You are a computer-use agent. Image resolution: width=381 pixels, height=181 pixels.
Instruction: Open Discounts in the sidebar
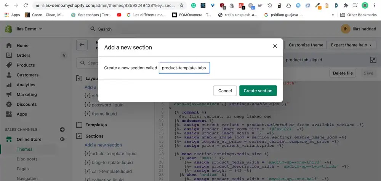pyautogui.click(x=27, y=104)
